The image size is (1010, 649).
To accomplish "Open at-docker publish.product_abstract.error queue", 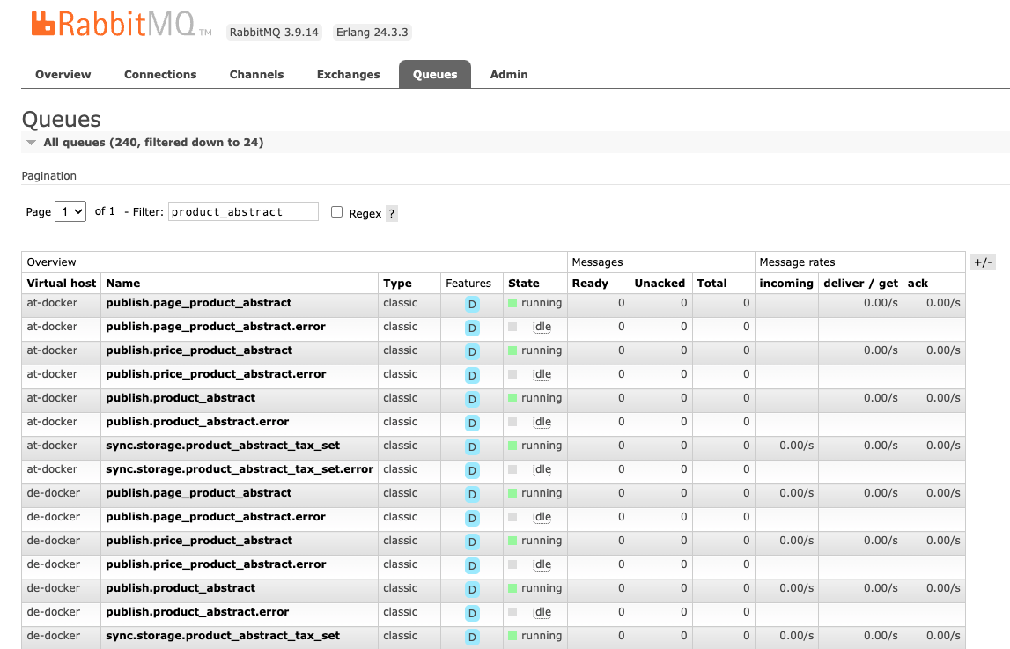I will (x=197, y=422).
